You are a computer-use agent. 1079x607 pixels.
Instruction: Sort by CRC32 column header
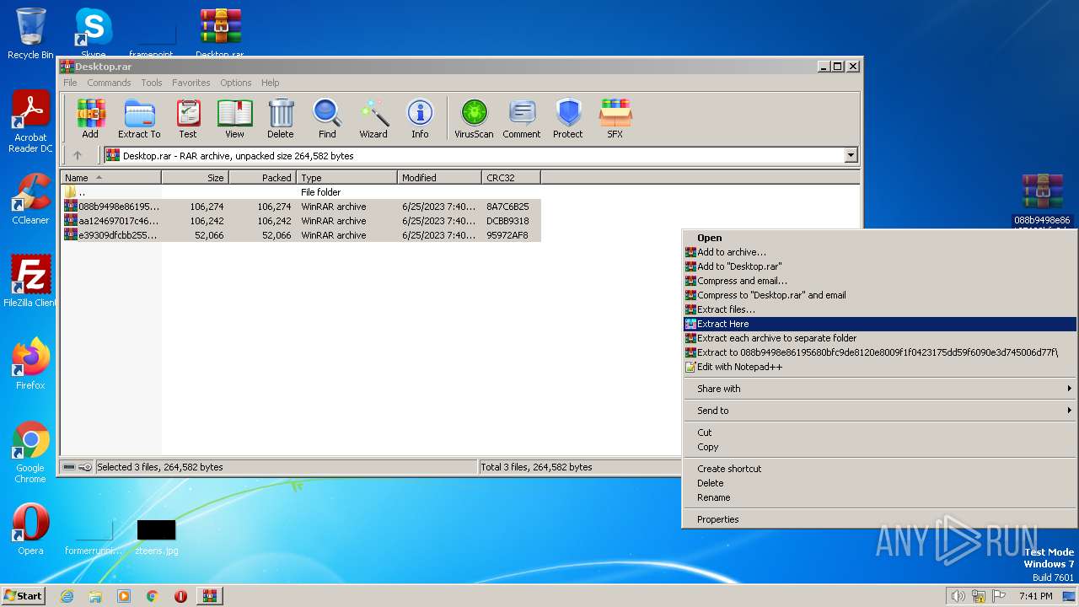(511, 178)
